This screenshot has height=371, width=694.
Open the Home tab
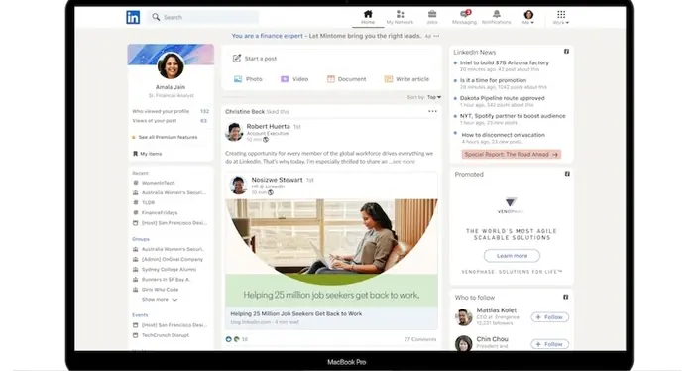click(368, 17)
